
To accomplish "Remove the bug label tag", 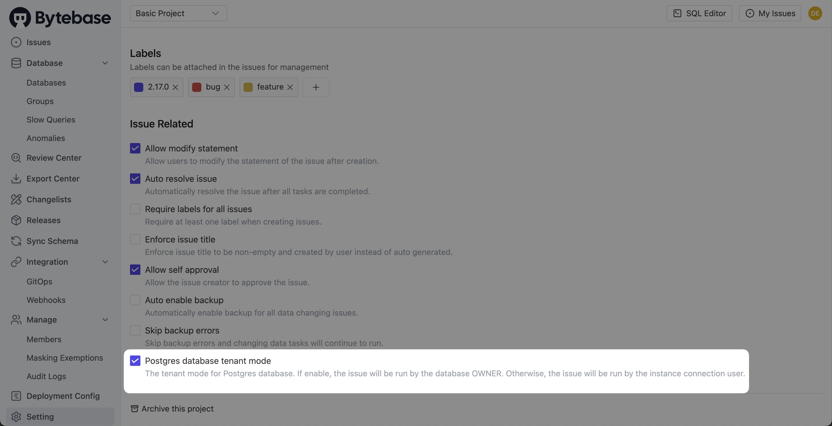I will (x=227, y=87).
